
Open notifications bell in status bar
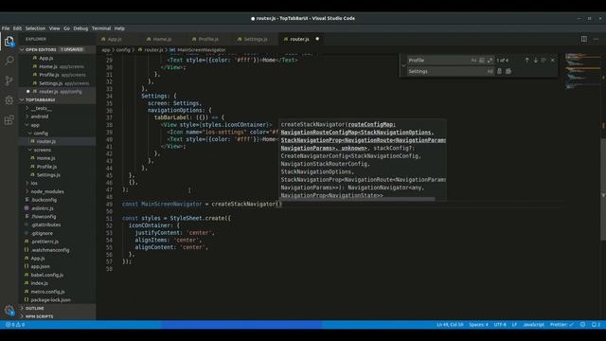click(x=596, y=324)
